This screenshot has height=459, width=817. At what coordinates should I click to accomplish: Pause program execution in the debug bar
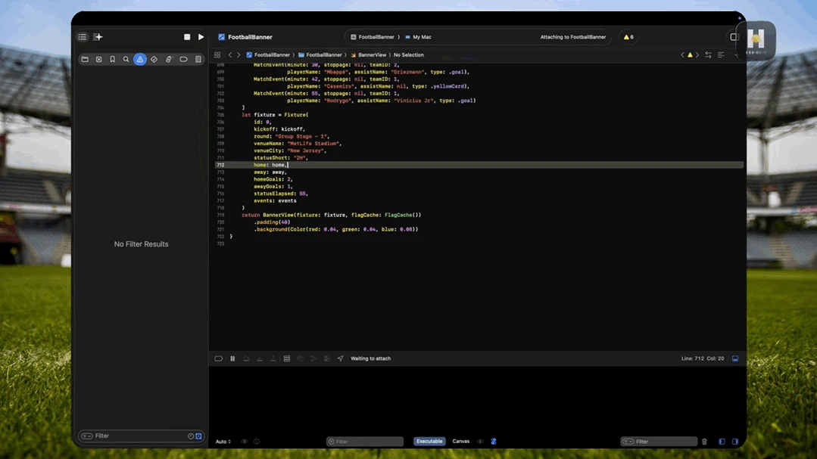[232, 358]
